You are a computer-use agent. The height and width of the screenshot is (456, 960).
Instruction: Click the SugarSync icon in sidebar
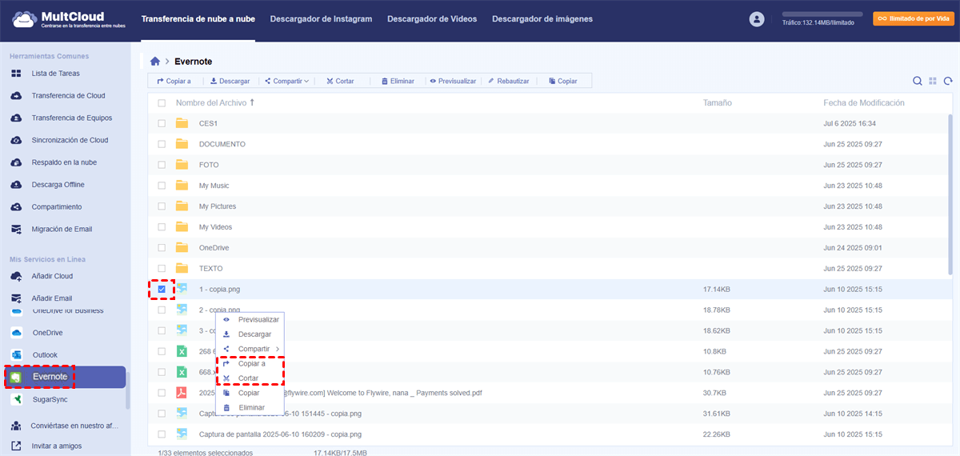coord(17,399)
